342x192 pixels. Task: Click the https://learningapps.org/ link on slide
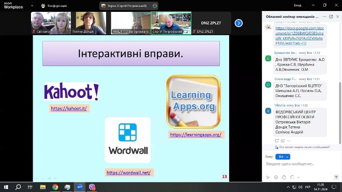[196, 135]
